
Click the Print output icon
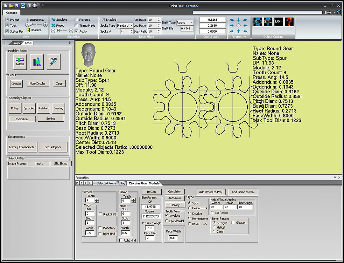[257, 22]
